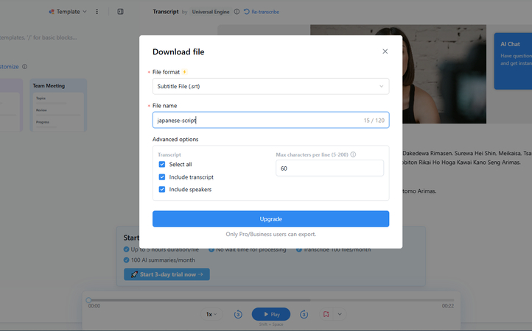
Task: Select the Universal Engine label
Action: tap(210, 12)
